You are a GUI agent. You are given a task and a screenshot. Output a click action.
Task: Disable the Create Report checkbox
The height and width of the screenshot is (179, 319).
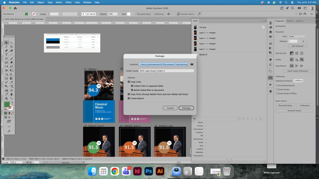click(x=129, y=98)
